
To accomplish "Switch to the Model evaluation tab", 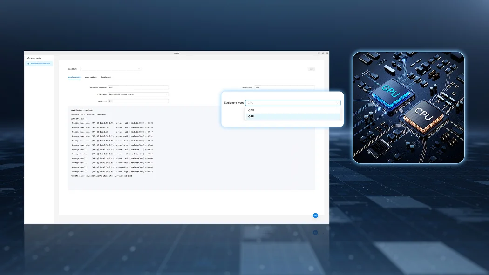I will pos(74,77).
